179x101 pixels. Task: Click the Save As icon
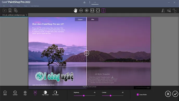tap(16, 10)
